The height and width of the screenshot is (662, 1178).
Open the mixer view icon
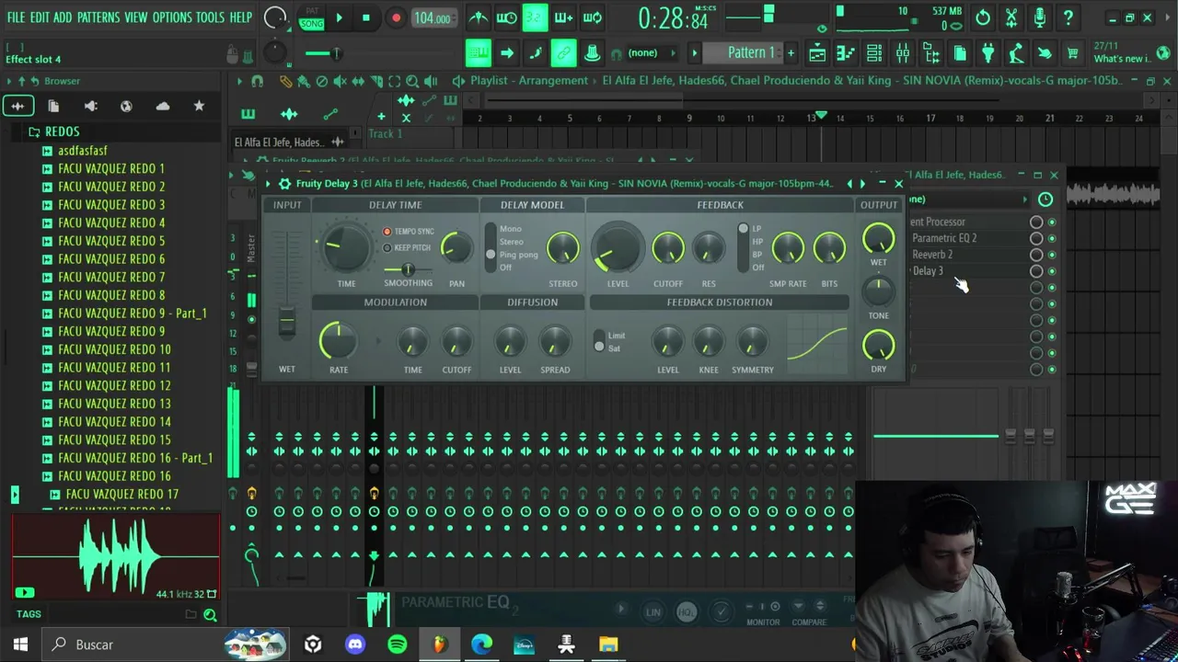pos(902,53)
